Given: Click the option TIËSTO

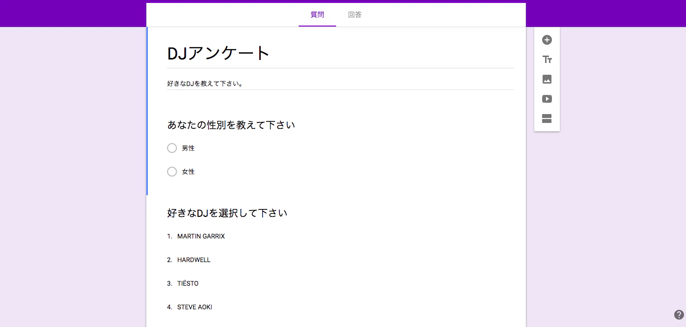Looking at the screenshot, I should [x=188, y=284].
